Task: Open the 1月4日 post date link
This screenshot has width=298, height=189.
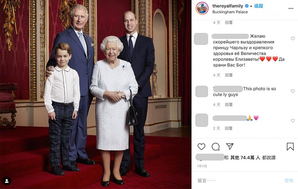Action: point(202,166)
